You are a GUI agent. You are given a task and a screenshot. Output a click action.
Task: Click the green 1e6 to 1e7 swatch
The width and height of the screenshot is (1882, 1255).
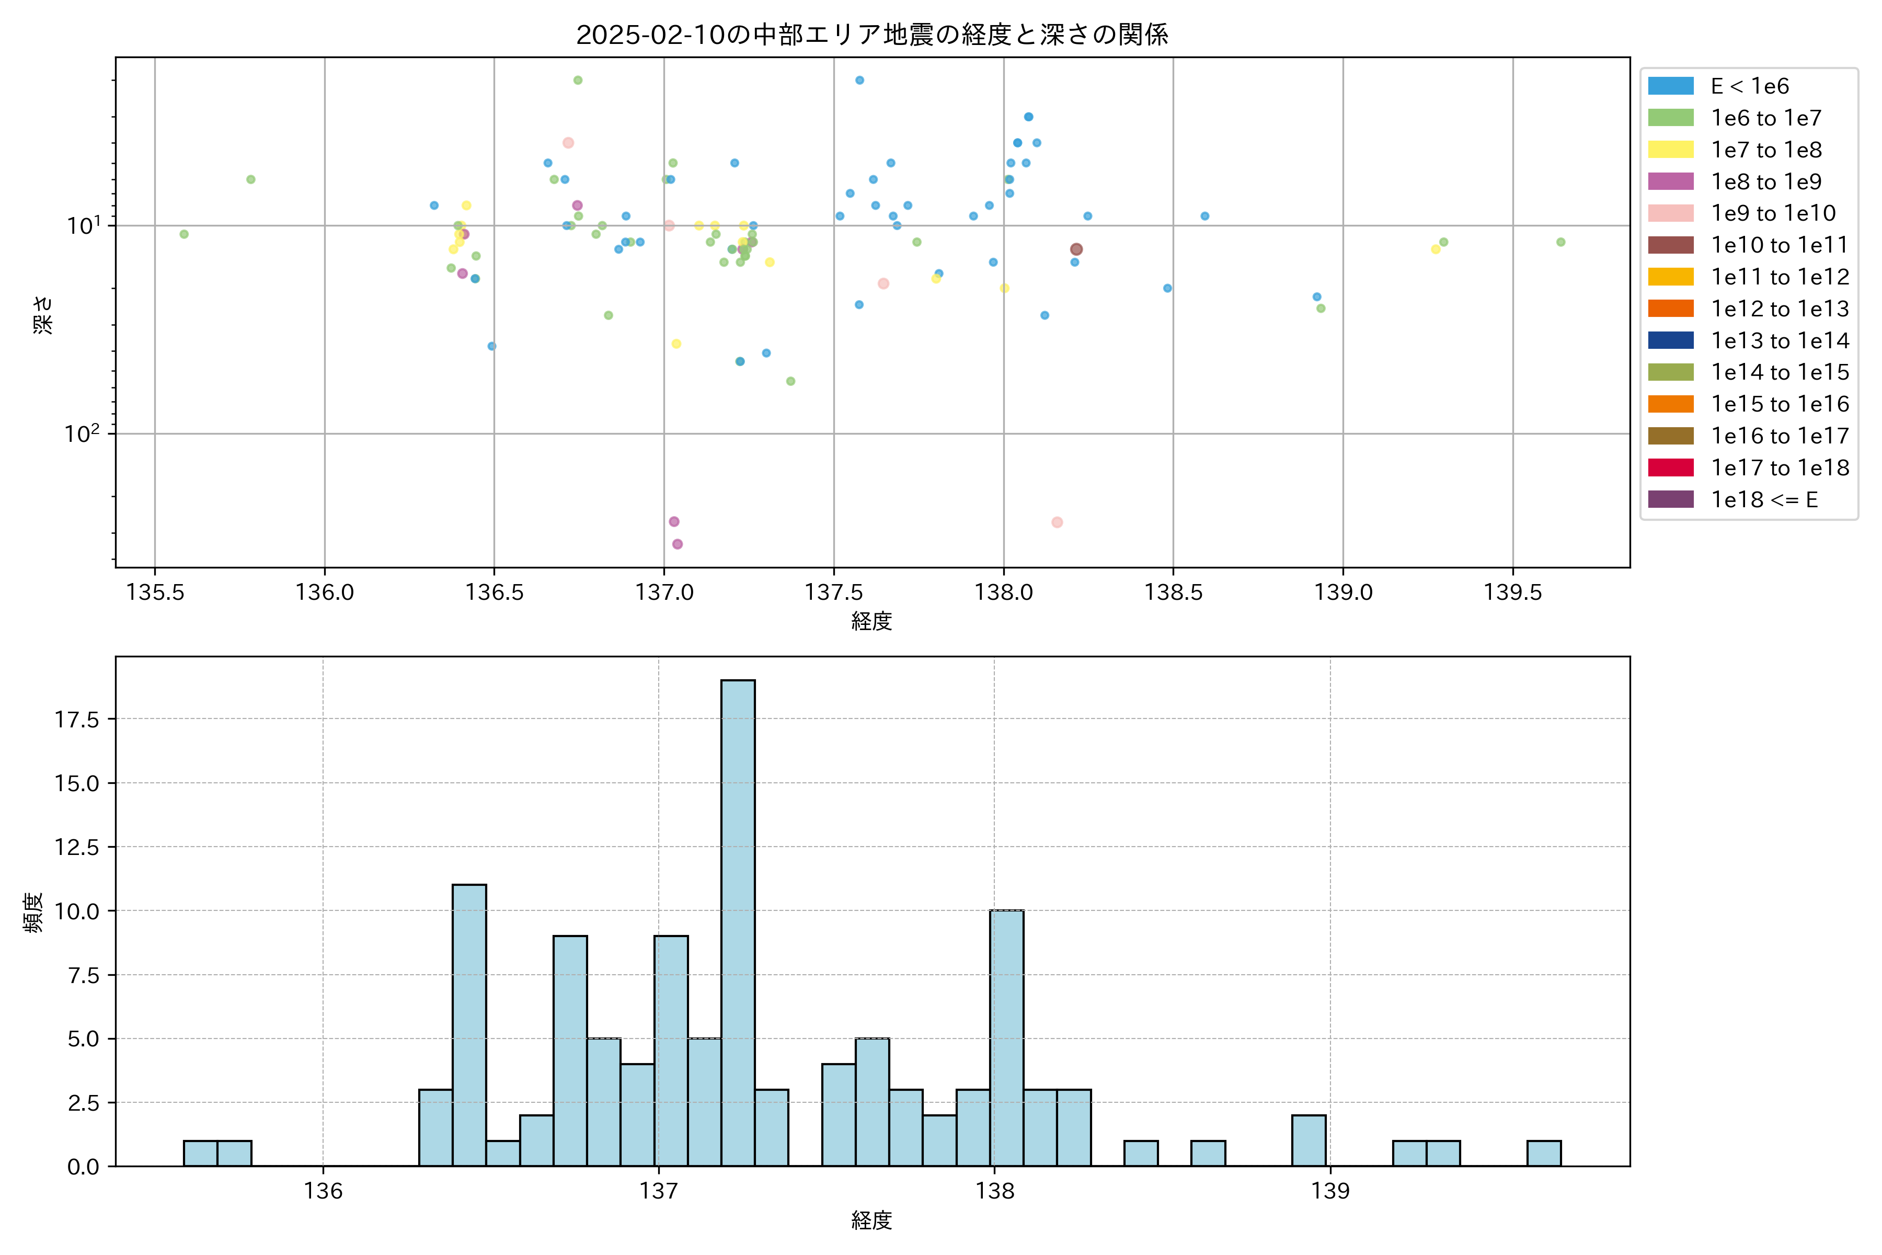[1670, 119]
